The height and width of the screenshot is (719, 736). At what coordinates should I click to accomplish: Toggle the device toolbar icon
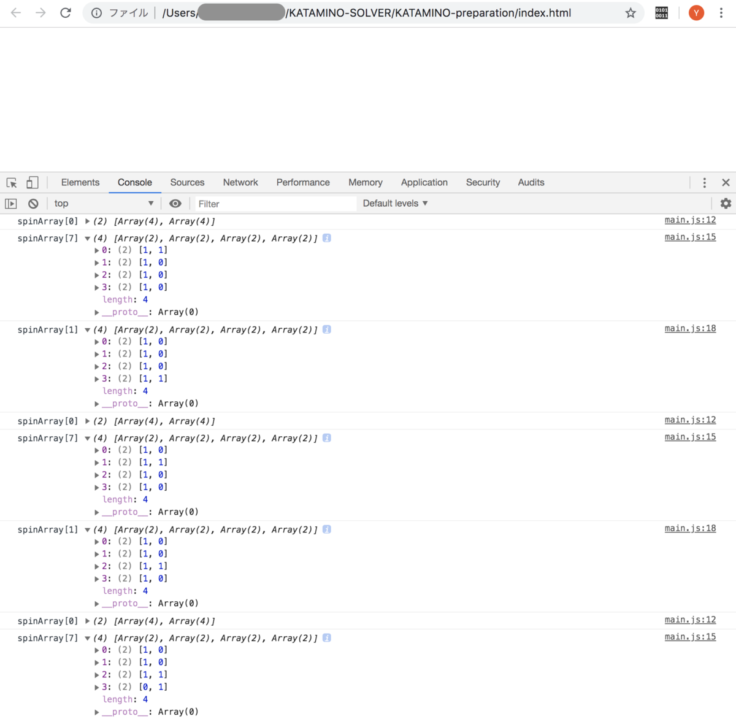tap(33, 182)
